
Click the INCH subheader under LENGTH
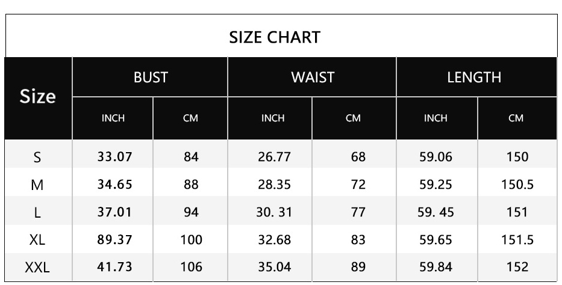[436, 118]
